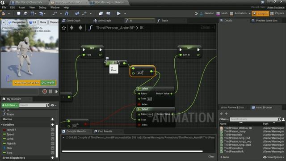
Task: Open the viewport options dropdown arrow
Action: point(4,22)
